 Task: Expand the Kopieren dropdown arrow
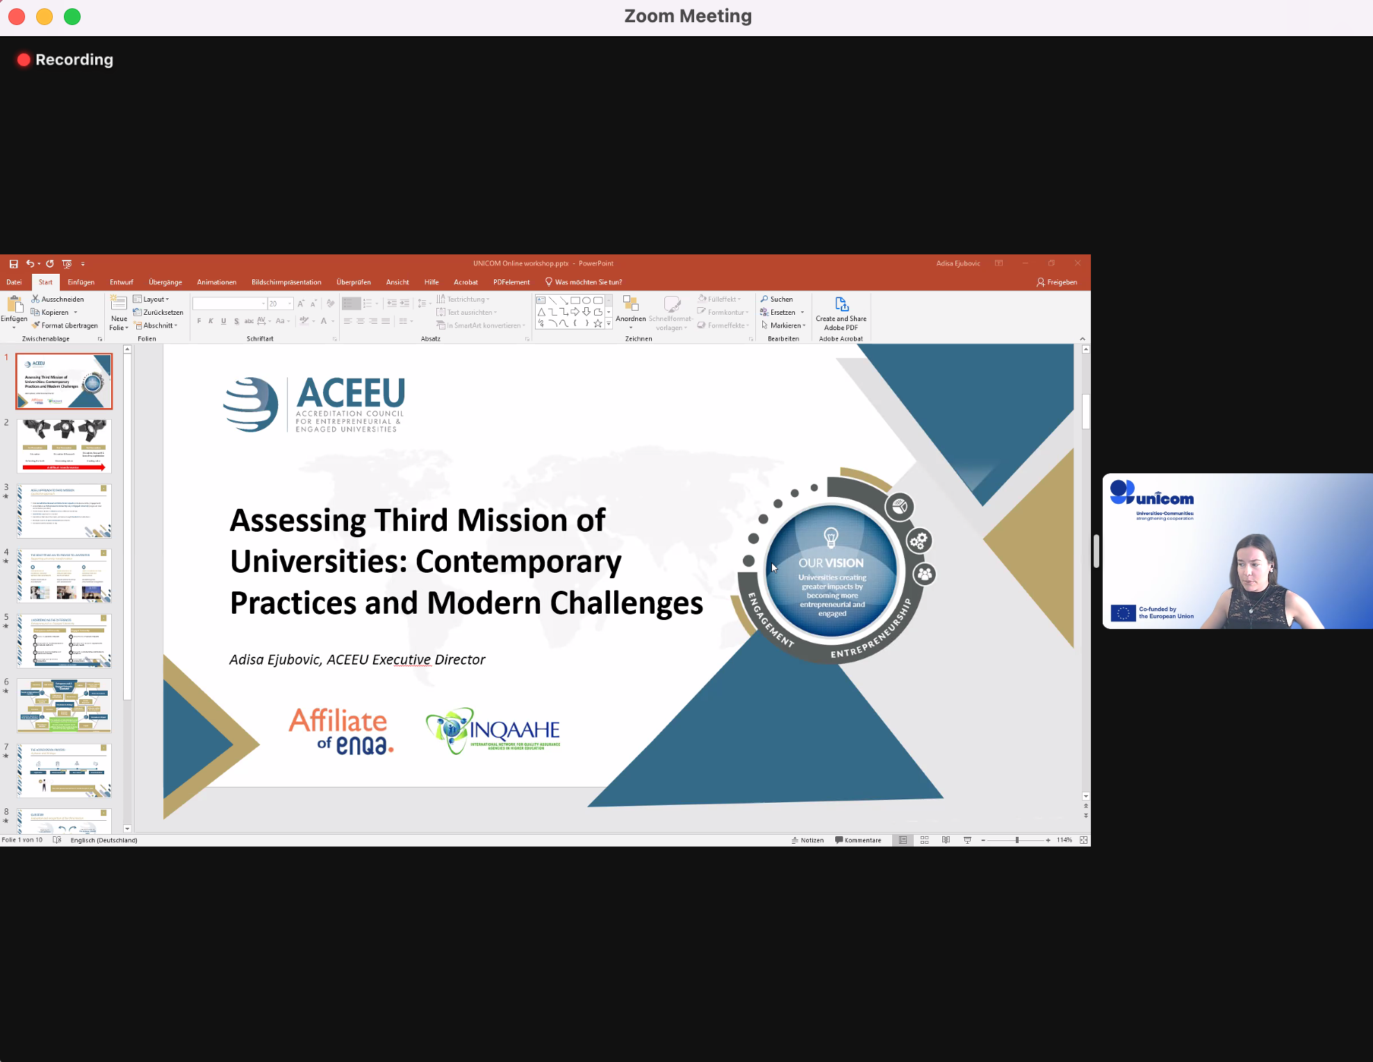(76, 312)
